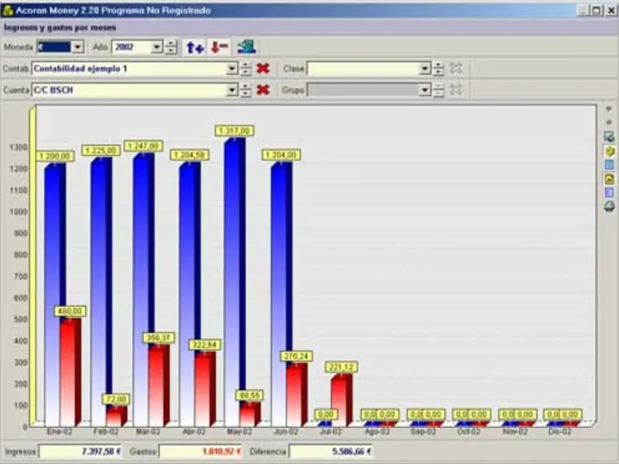
Task: Open the Moneda currency dropdown
Action: point(78,47)
